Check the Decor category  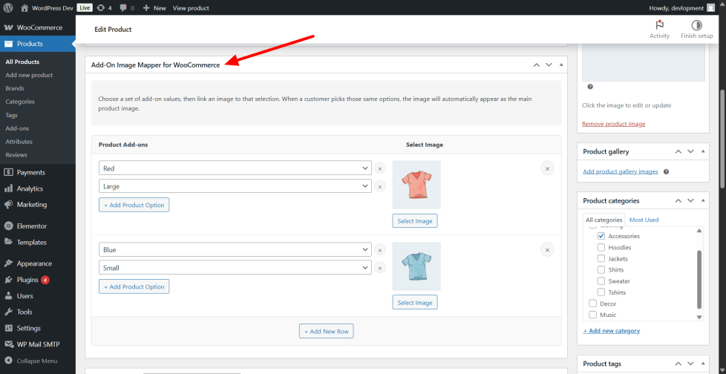(592, 304)
